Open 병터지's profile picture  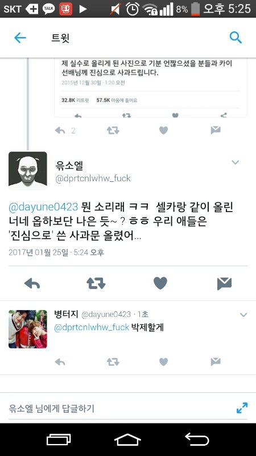(x=27, y=329)
